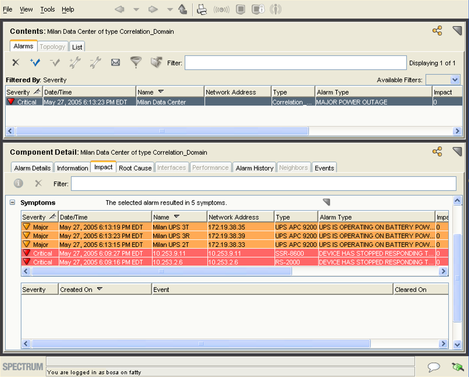Image resolution: width=469 pixels, height=377 pixels.
Task: Open the broadcast alarm icon in the toolbar
Action: [x=222, y=9]
